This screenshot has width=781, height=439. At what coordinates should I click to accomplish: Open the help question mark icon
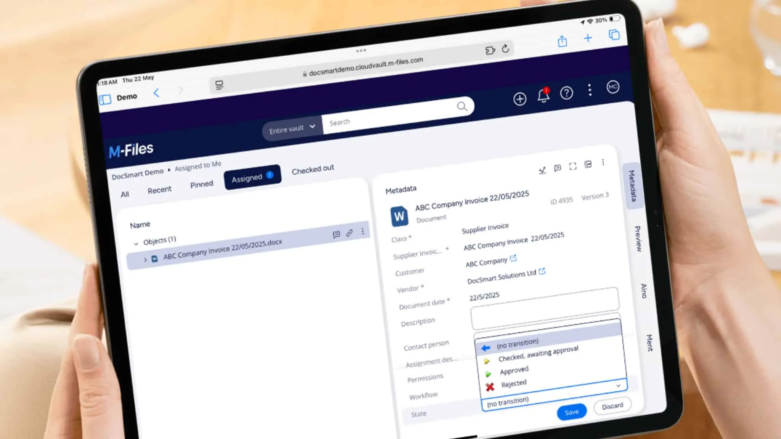point(566,93)
